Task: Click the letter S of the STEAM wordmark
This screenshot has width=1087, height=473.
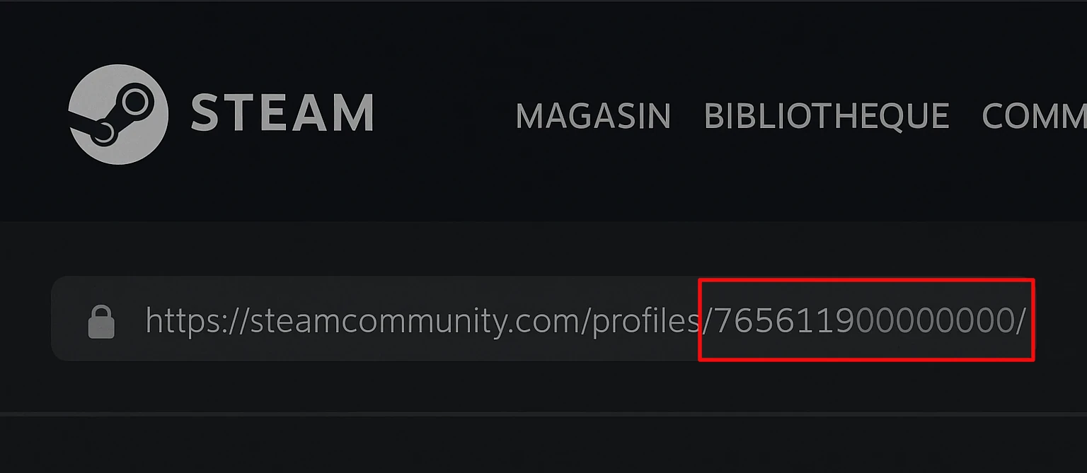Action: (x=206, y=113)
